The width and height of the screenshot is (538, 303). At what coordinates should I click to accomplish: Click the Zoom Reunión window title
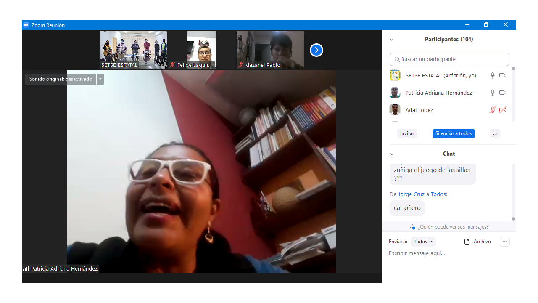point(48,25)
